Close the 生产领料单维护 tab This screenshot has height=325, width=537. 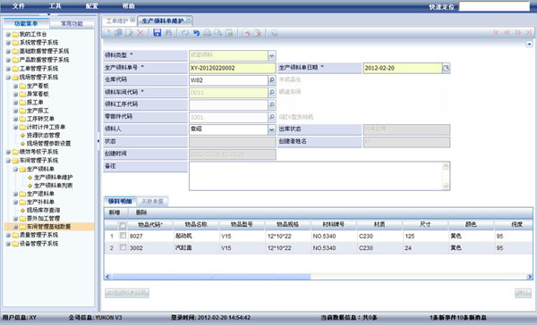pyautogui.click(x=189, y=21)
